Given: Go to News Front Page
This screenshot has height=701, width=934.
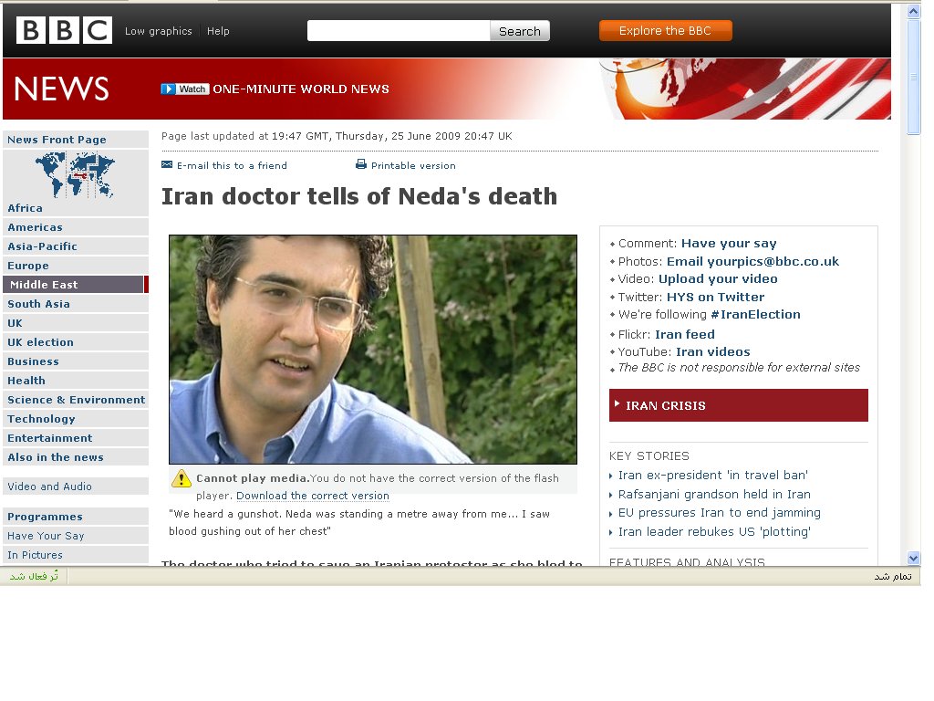Looking at the screenshot, I should (57, 140).
